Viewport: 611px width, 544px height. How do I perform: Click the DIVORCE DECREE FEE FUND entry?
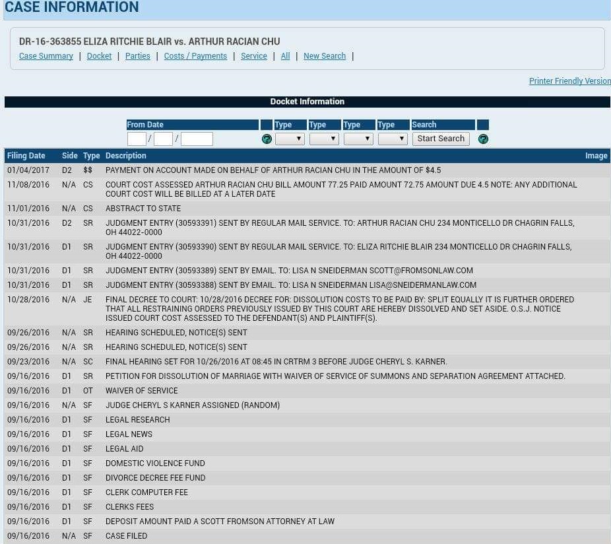pyautogui.click(x=156, y=478)
